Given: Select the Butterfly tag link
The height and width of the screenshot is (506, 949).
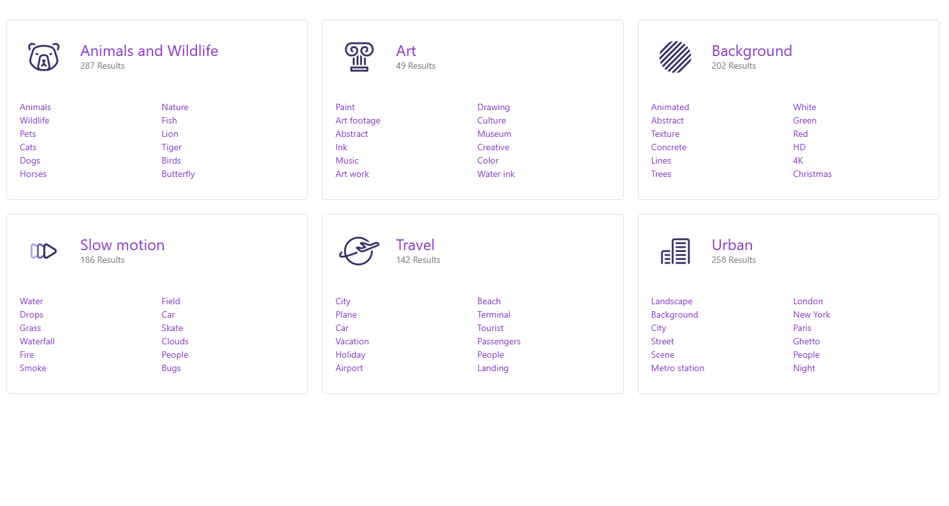Looking at the screenshot, I should click(x=178, y=174).
